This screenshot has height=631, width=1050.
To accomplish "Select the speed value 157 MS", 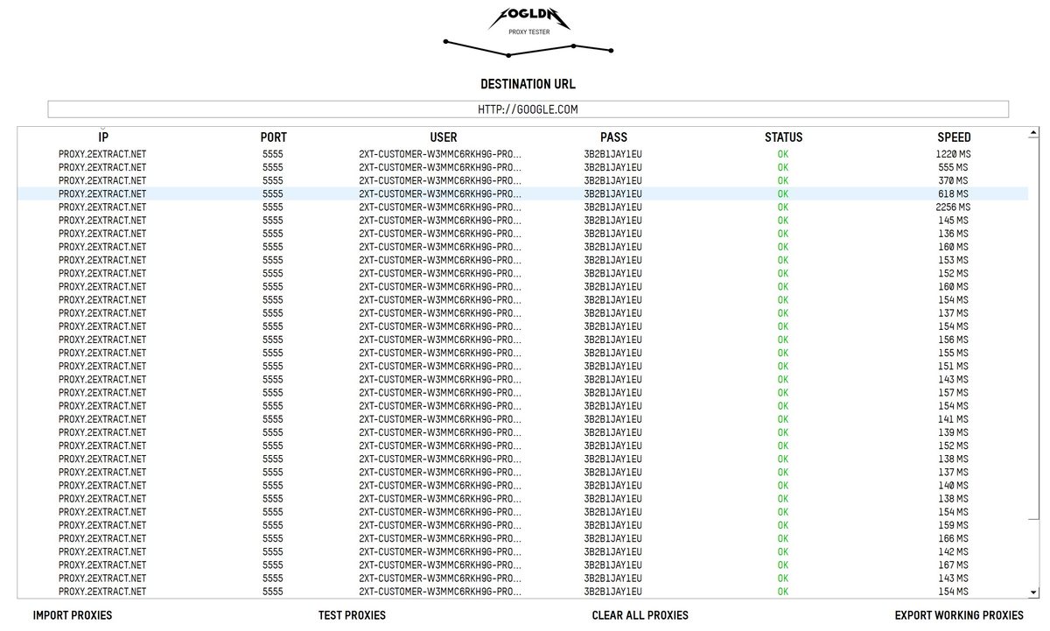I will click(953, 393).
